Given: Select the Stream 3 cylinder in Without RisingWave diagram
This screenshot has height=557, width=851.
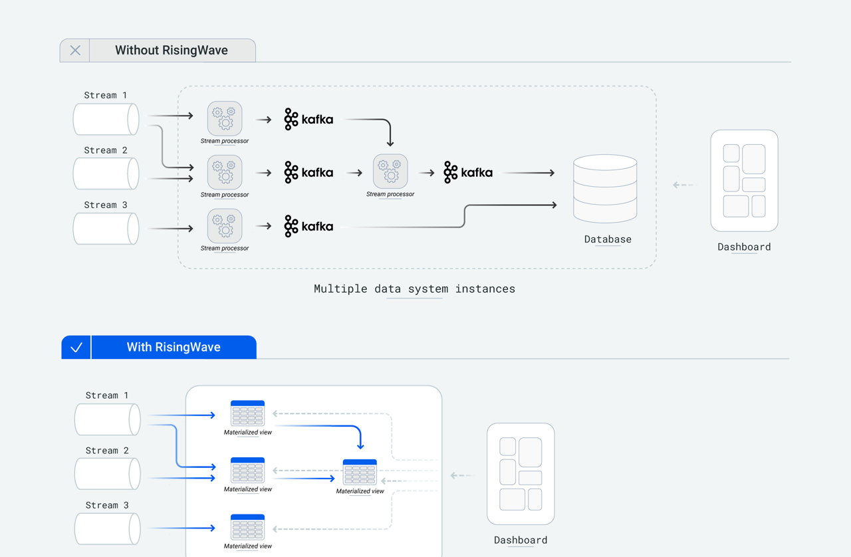Looking at the screenshot, I should 106,229.
